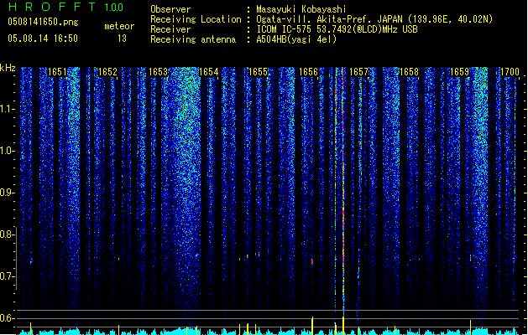Click the HROFFT 1.0.0 title text
Viewport: 528px width, 335px height.
coord(66,7)
